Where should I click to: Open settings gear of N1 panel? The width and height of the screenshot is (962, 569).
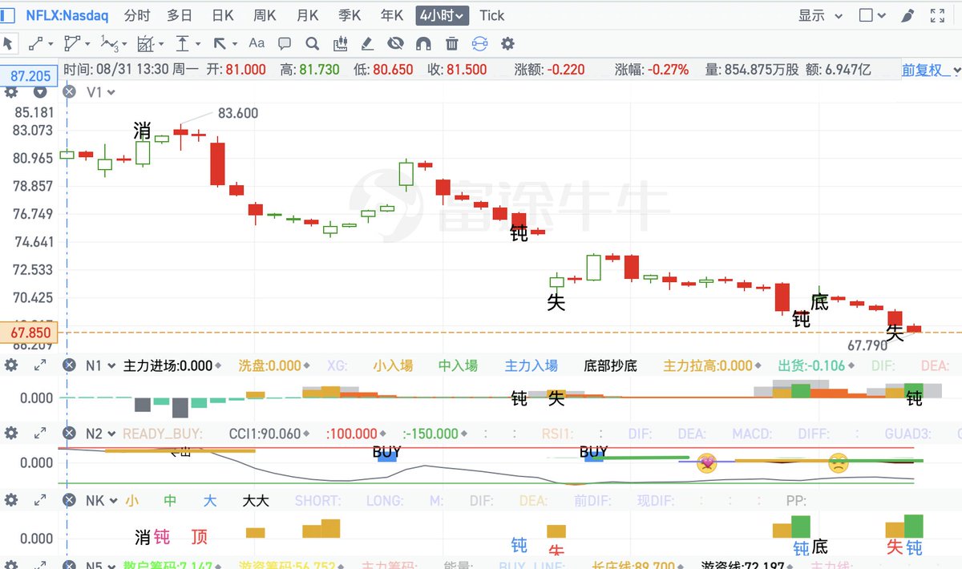click(10, 365)
